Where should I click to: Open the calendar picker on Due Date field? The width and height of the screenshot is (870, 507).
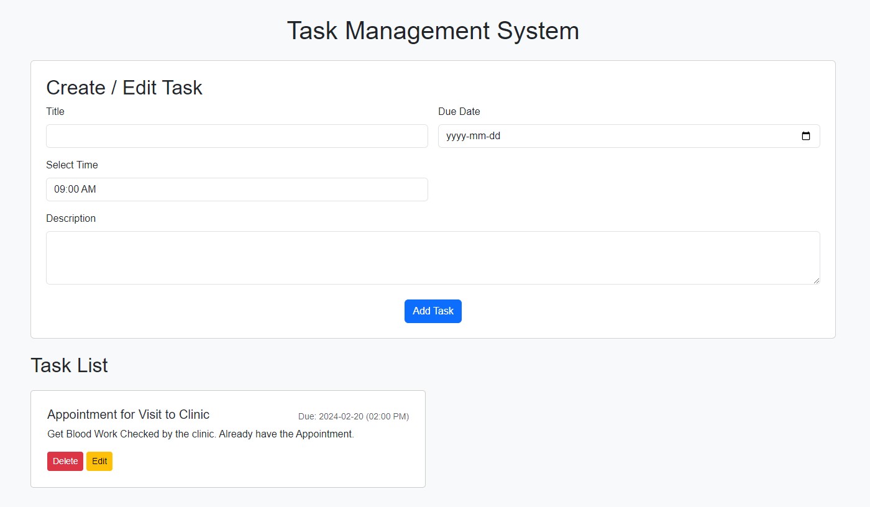tap(806, 135)
